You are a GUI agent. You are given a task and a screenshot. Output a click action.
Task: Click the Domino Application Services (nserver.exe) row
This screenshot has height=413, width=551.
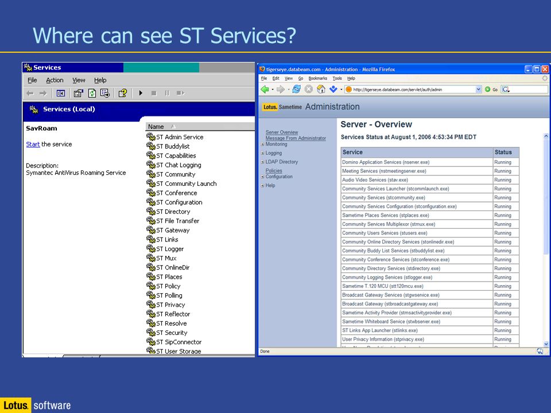[x=430, y=162]
